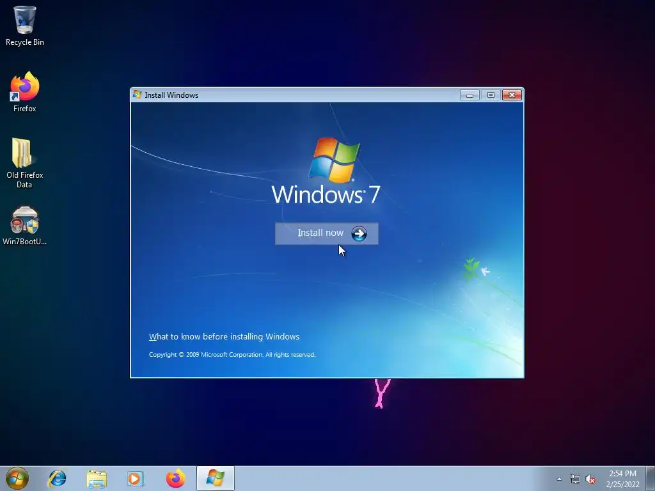This screenshot has height=491, width=655.
Task: Click the Install now button
Action: [327, 233]
